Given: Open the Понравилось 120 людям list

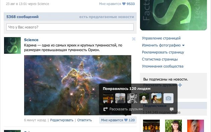Looking at the screenshot, I should (127, 89).
